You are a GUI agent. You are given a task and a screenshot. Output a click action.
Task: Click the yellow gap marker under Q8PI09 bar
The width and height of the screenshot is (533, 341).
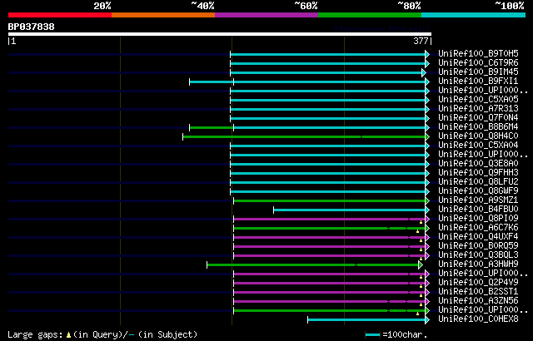tap(421, 222)
